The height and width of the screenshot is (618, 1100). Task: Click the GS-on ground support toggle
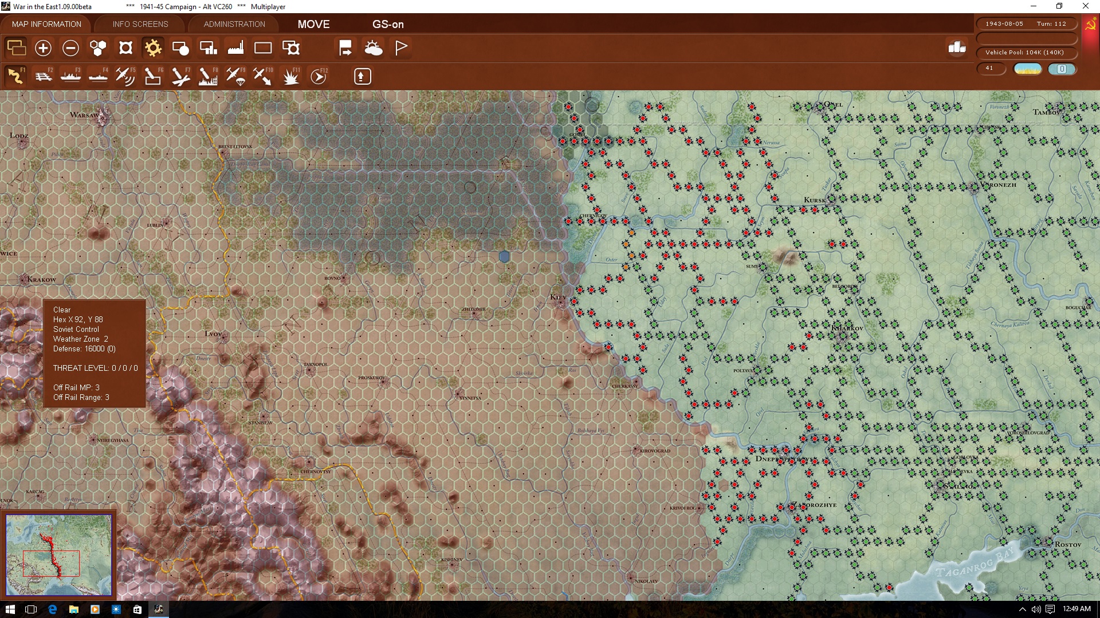coord(388,24)
